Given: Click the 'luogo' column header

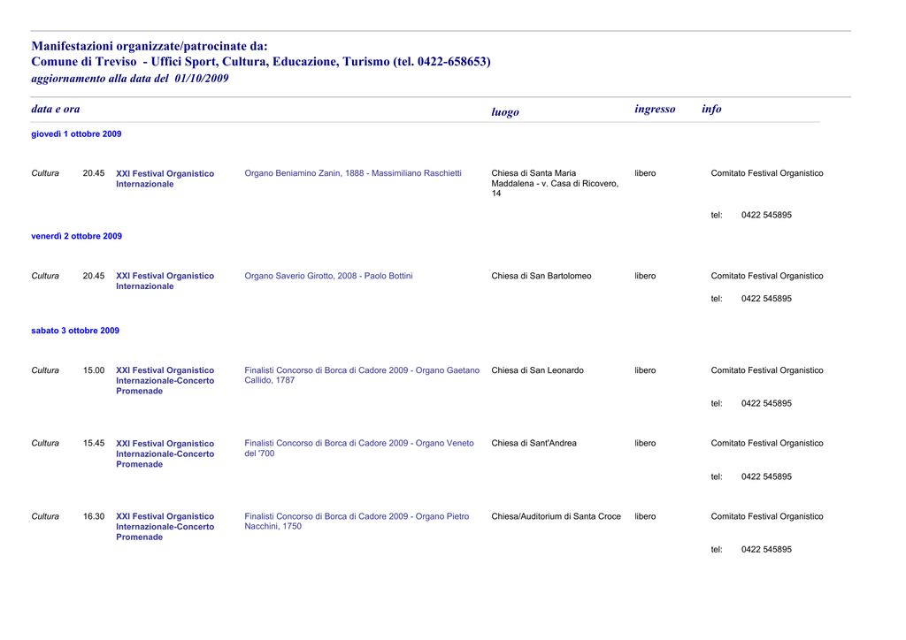Looking at the screenshot, I should coord(505,112).
